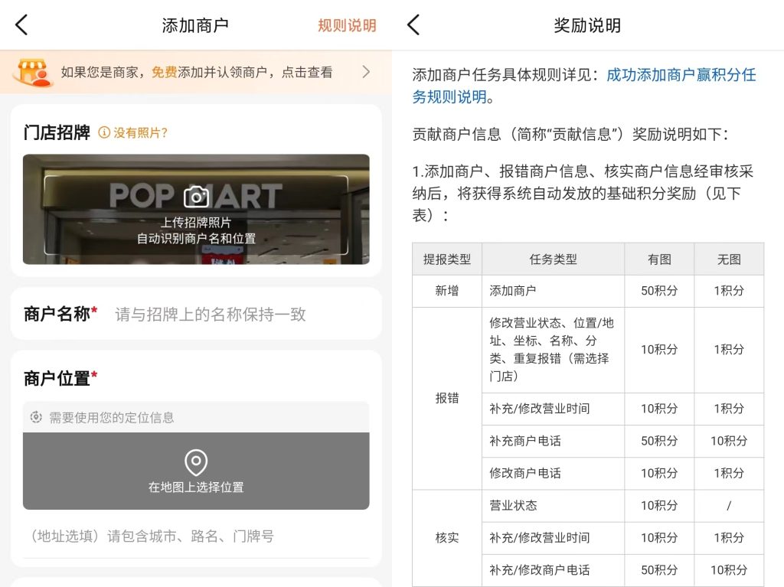Tap 需要使用您的定位信息 notice
The image size is (784, 587).
coord(111,418)
